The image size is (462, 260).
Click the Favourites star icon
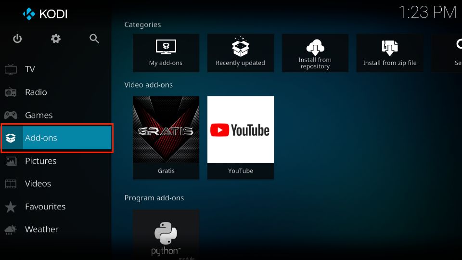pyautogui.click(x=11, y=207)
